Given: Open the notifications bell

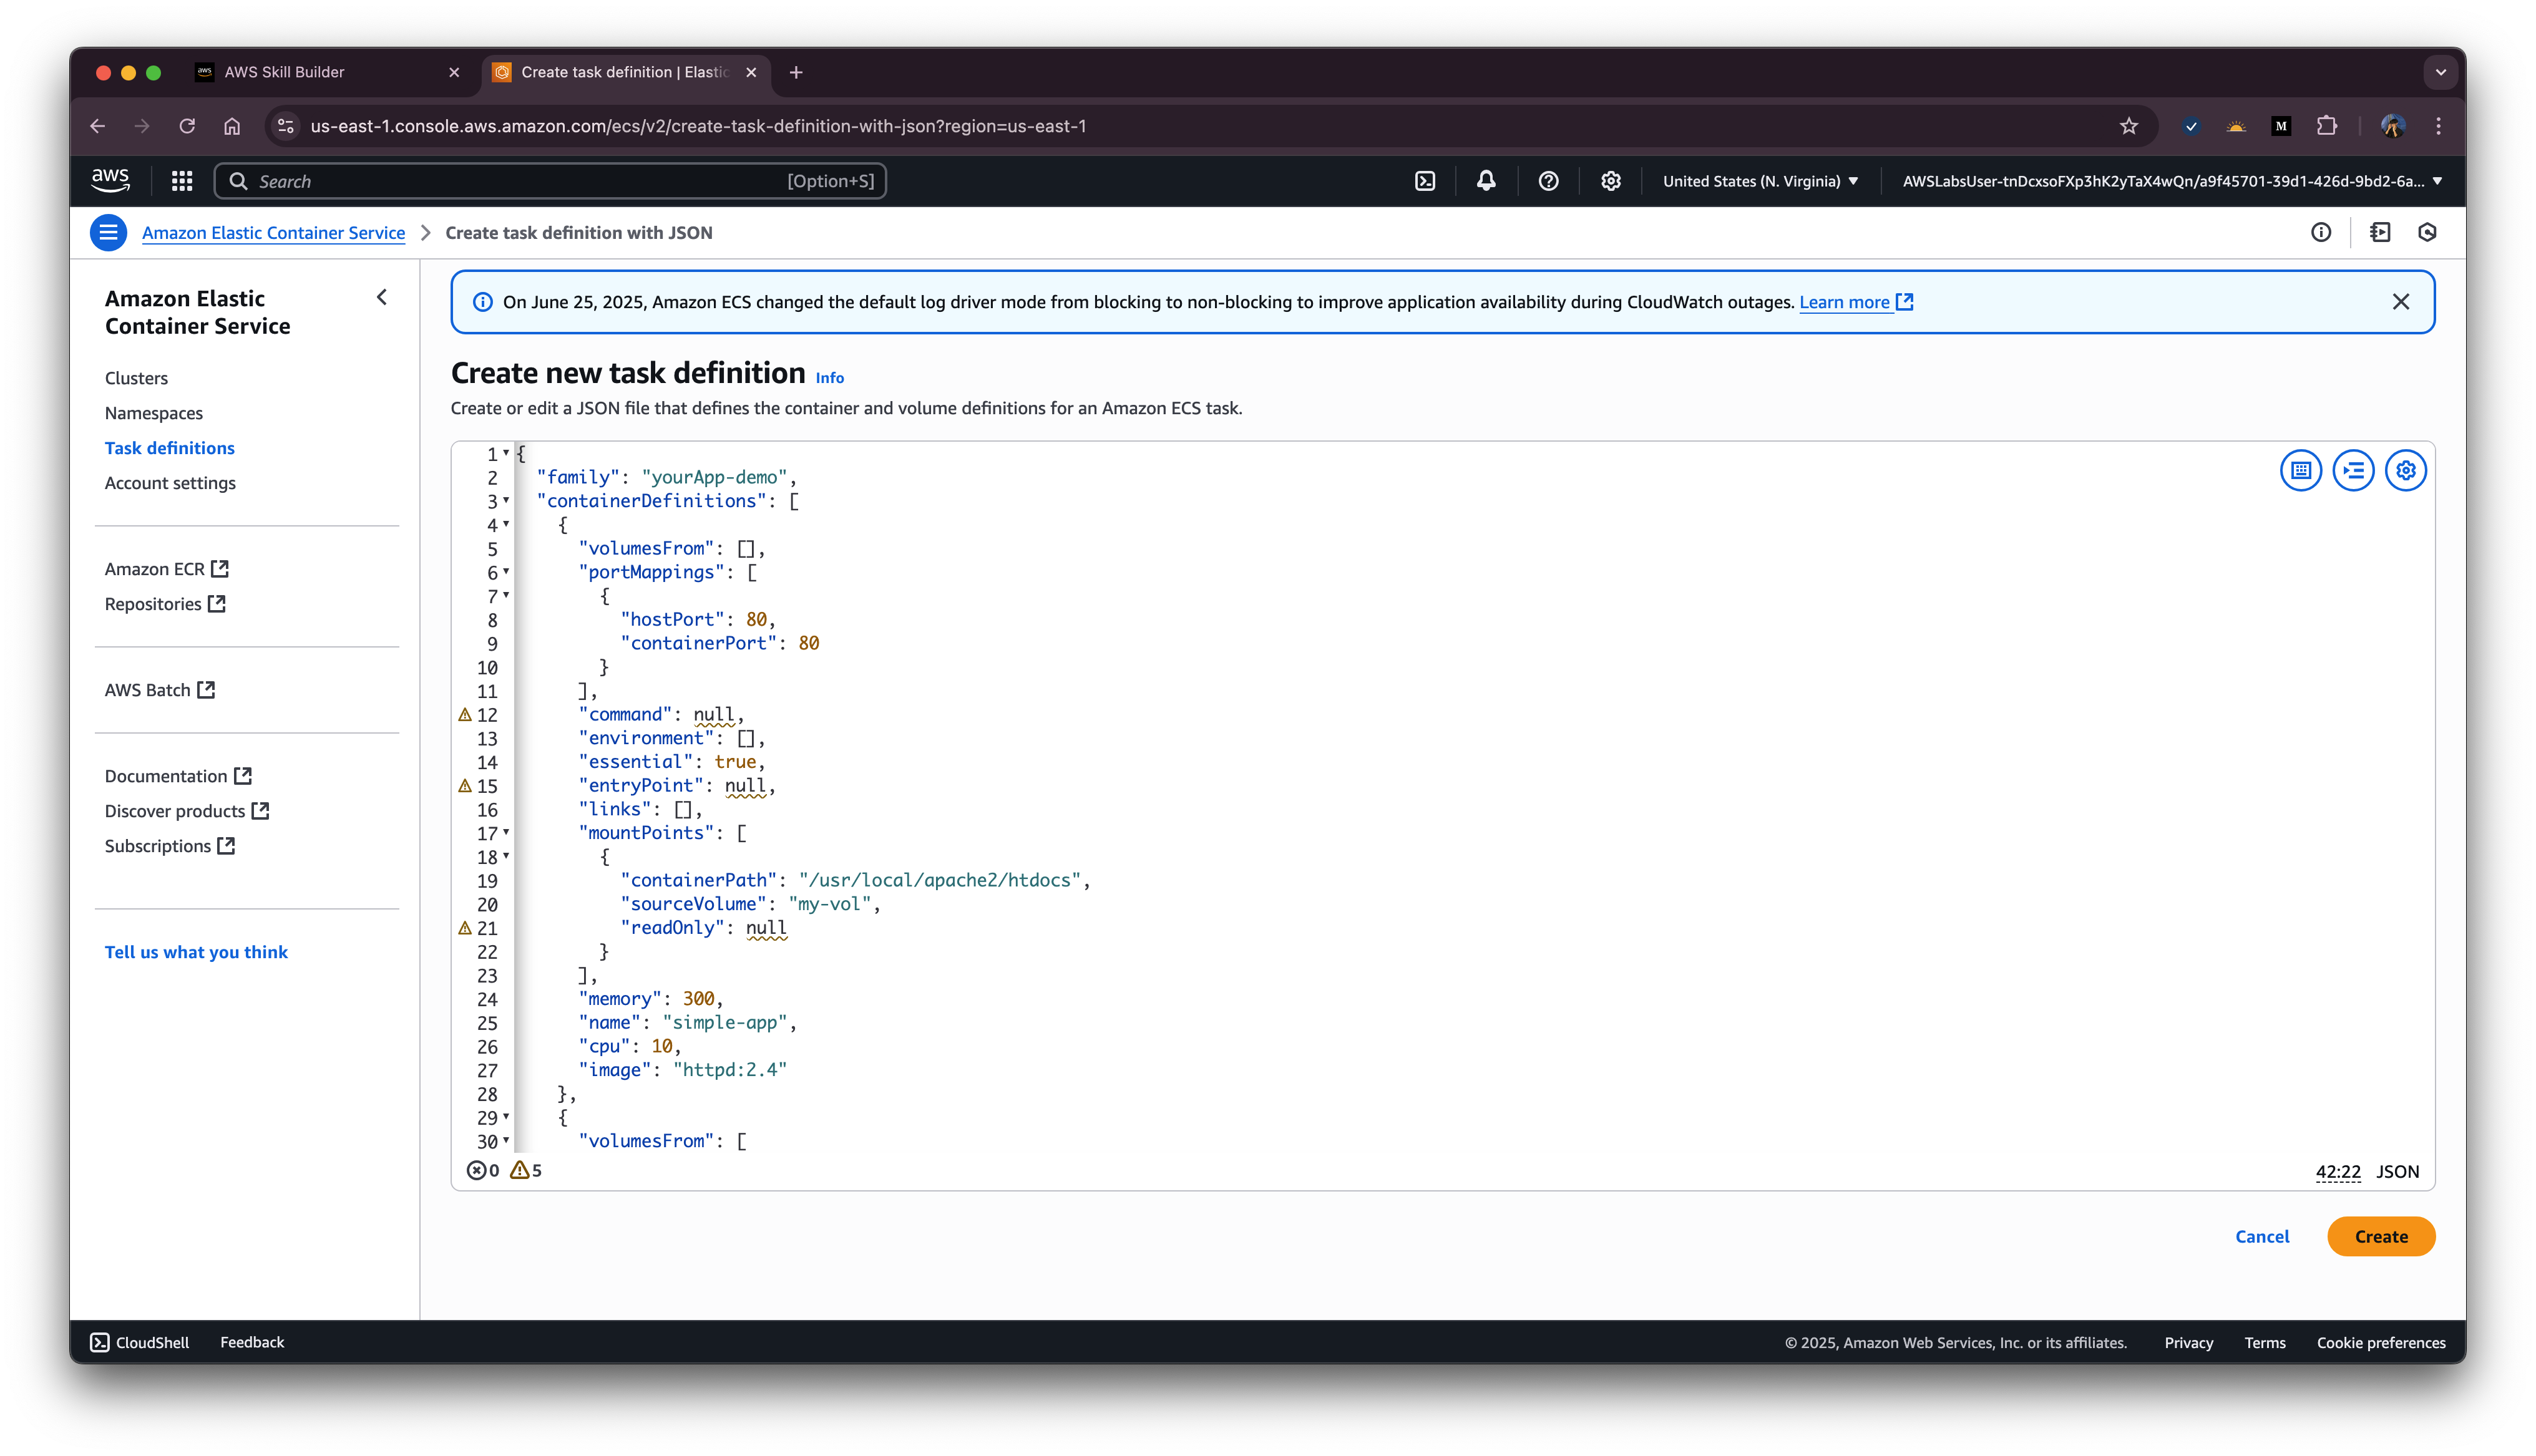Looking at the screenshot, I should tap(1486, 181).
